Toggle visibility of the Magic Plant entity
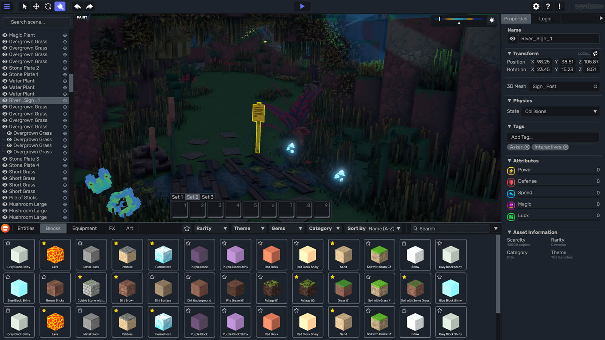This screenshot has height=340, width=605. click(5, 35)
